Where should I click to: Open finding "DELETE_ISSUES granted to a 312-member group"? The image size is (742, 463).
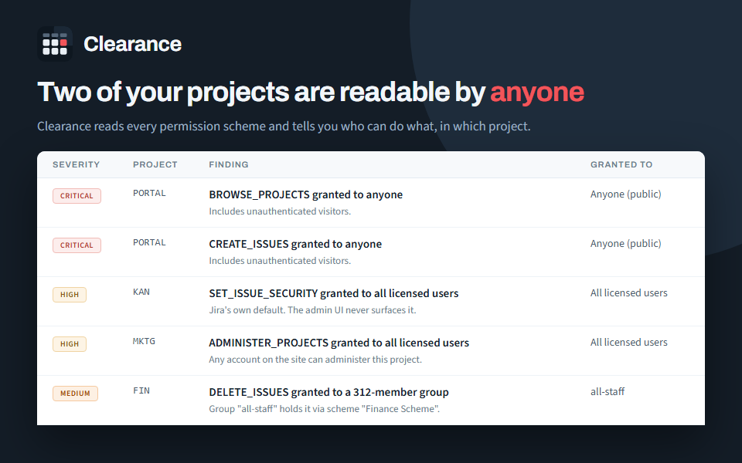point(329,392)
